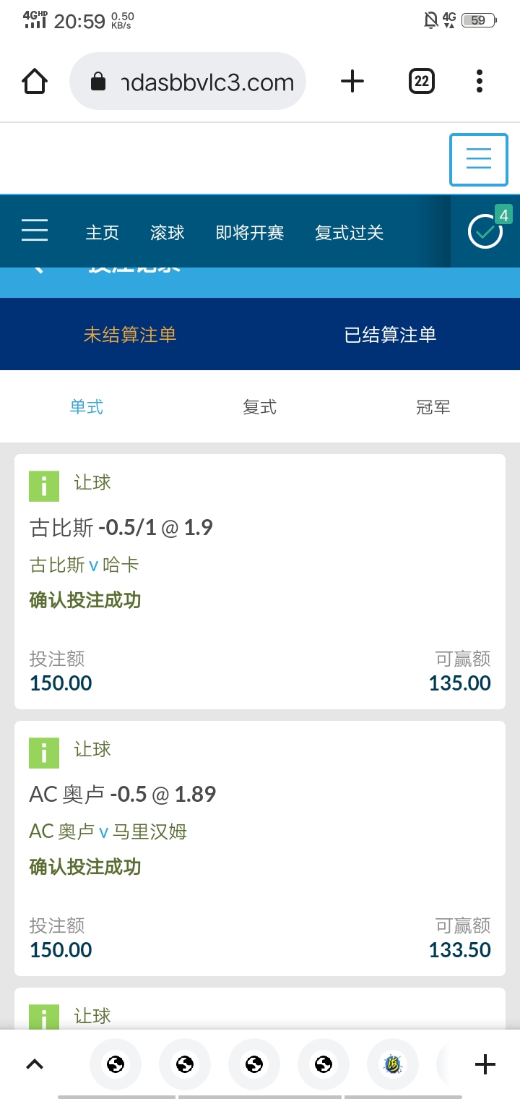
Task: Open 即将开赛 upcoming matches section
Action: pyautogui.click(x=250, y=232)
